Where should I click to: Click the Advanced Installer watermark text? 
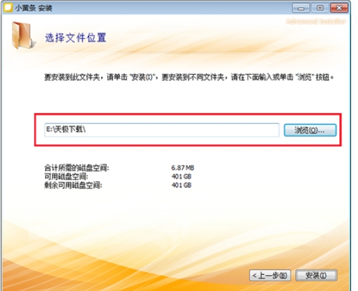[x=316, y=21]
